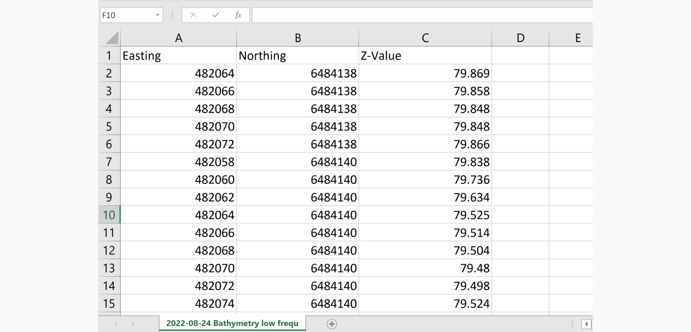The height and width of the screenshot is (332, 691).
Task: Click the Z-Value header cell
Action: (x=425, y=56)
